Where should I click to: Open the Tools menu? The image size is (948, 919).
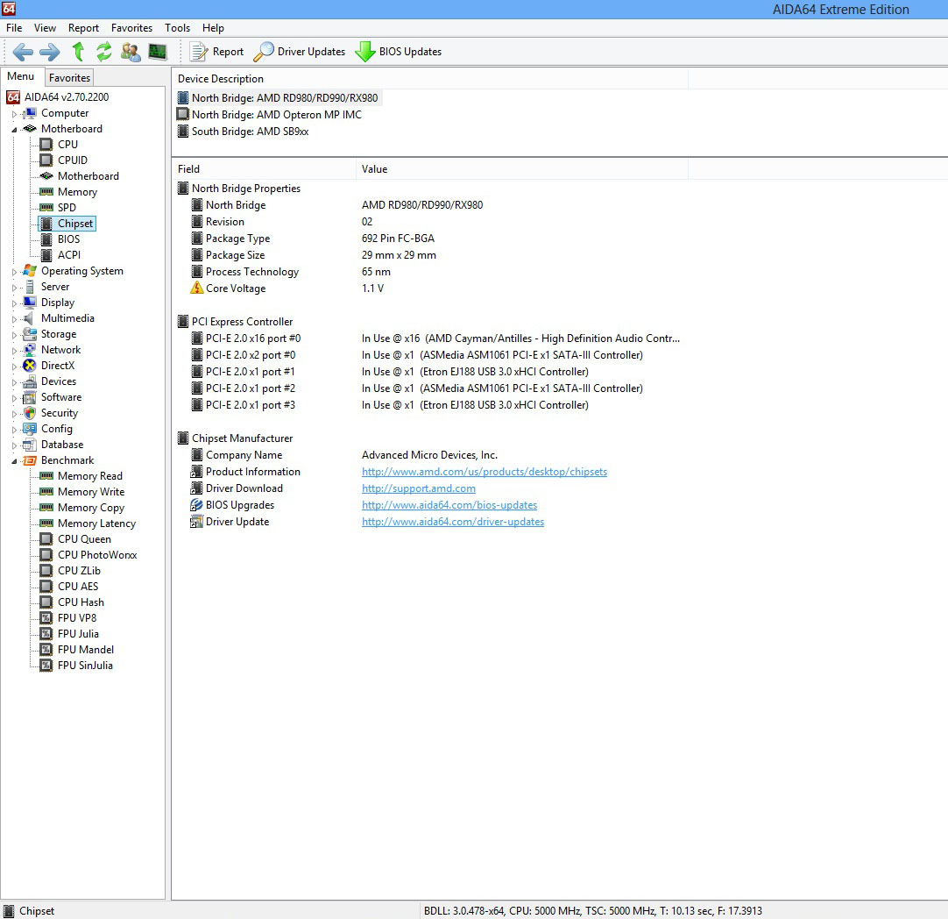pos(177,28)
